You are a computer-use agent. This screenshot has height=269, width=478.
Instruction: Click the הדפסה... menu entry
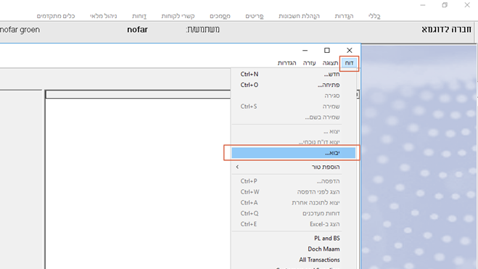click(294, 181)
